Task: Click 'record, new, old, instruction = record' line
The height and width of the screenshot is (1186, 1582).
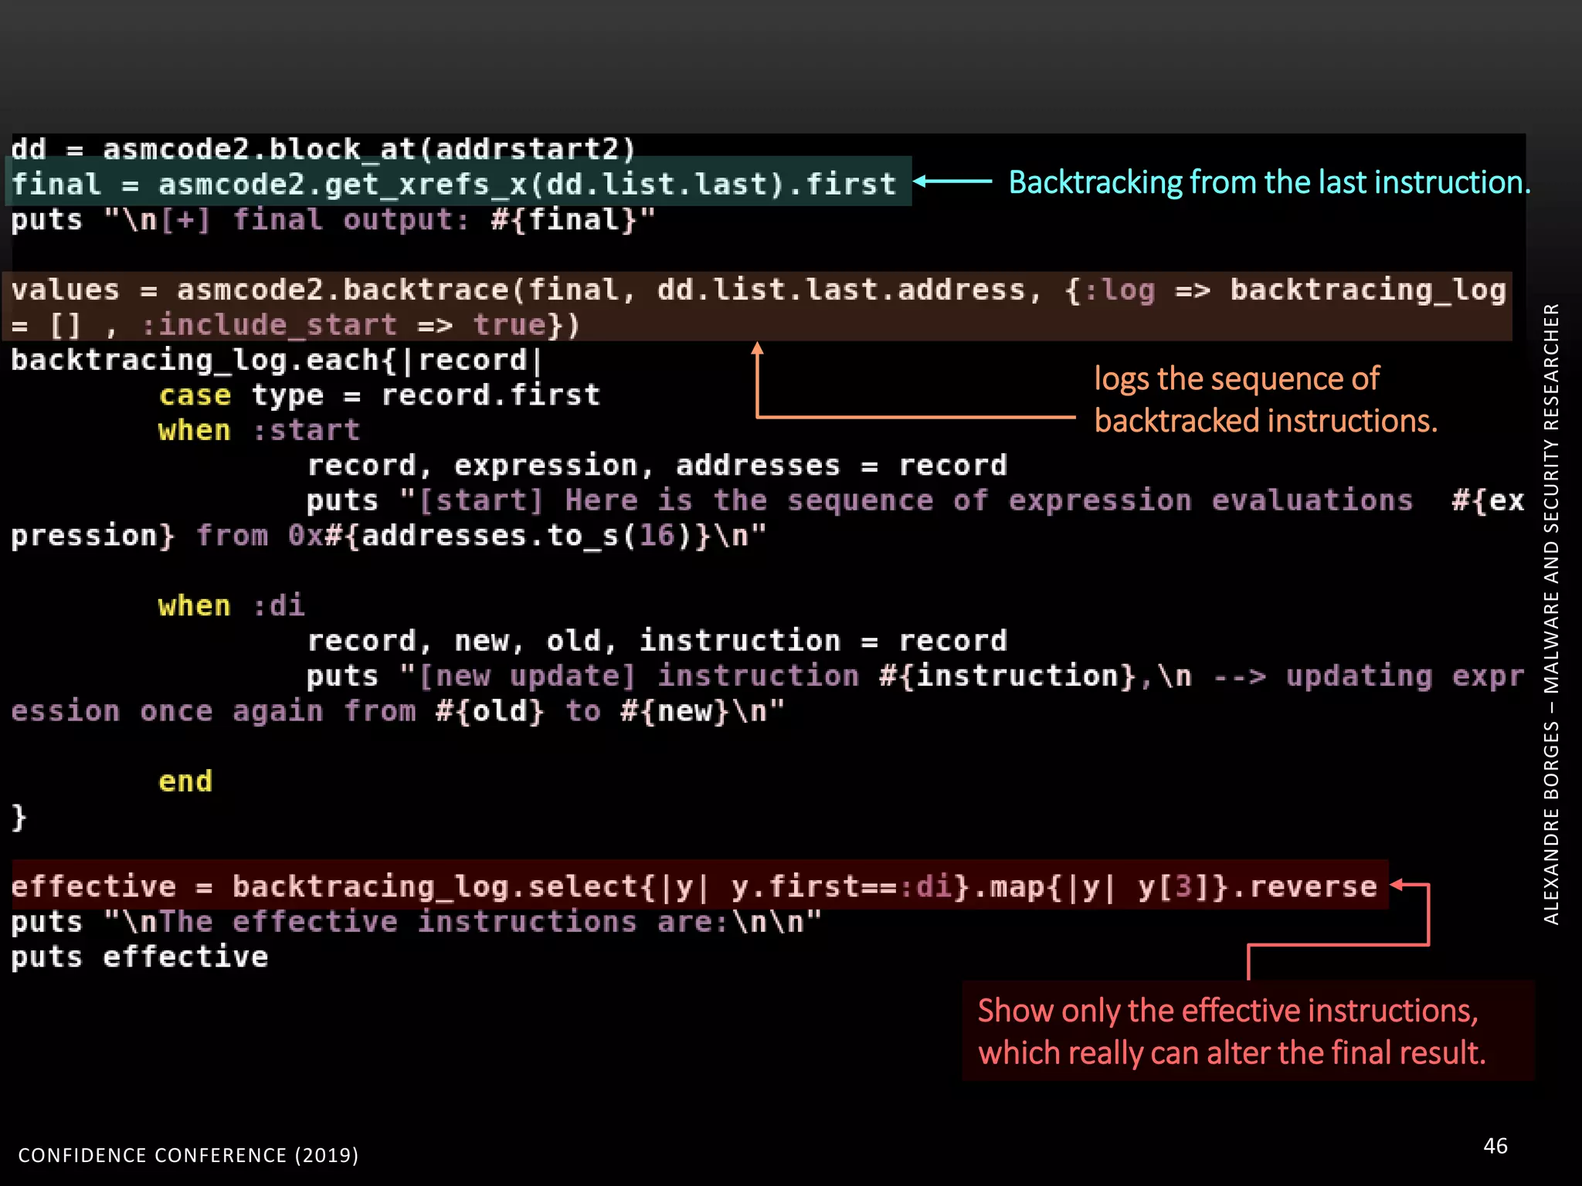Action: [x=657, y=641]
